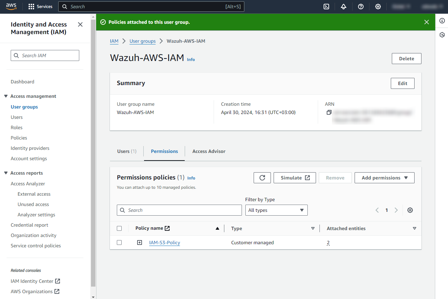Check the IAM-S3-Policy row checkbox
Image resolution: width=448 pixels, height=299 pixels.
click(119, 243)
